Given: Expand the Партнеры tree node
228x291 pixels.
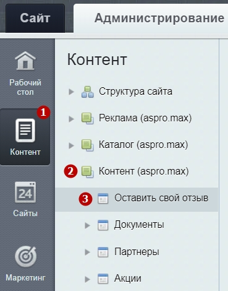Looking at the screenshot, I should 87,252.
